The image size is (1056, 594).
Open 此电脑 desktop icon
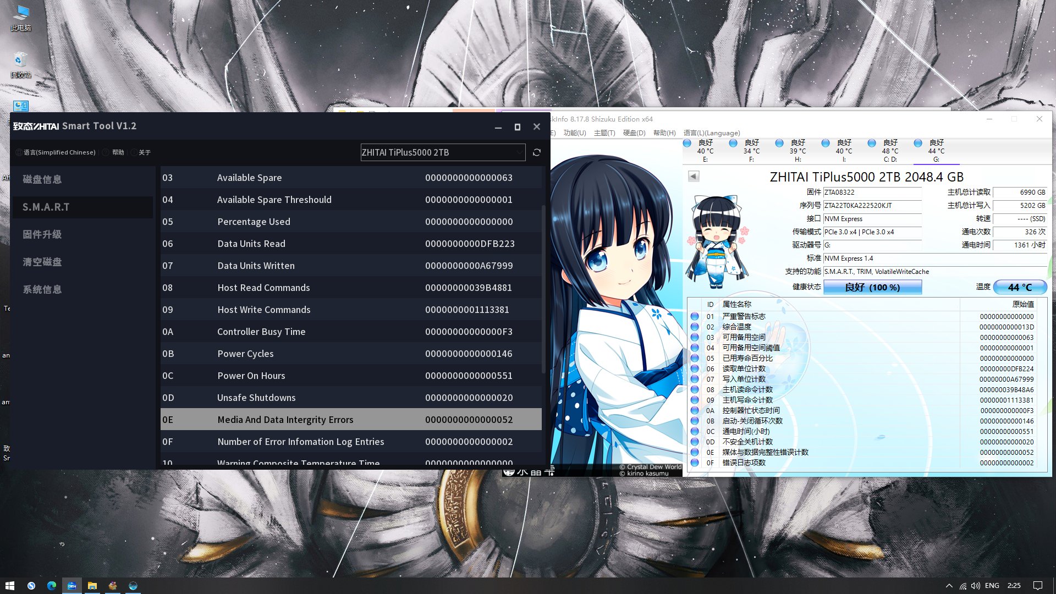[20, 18]
